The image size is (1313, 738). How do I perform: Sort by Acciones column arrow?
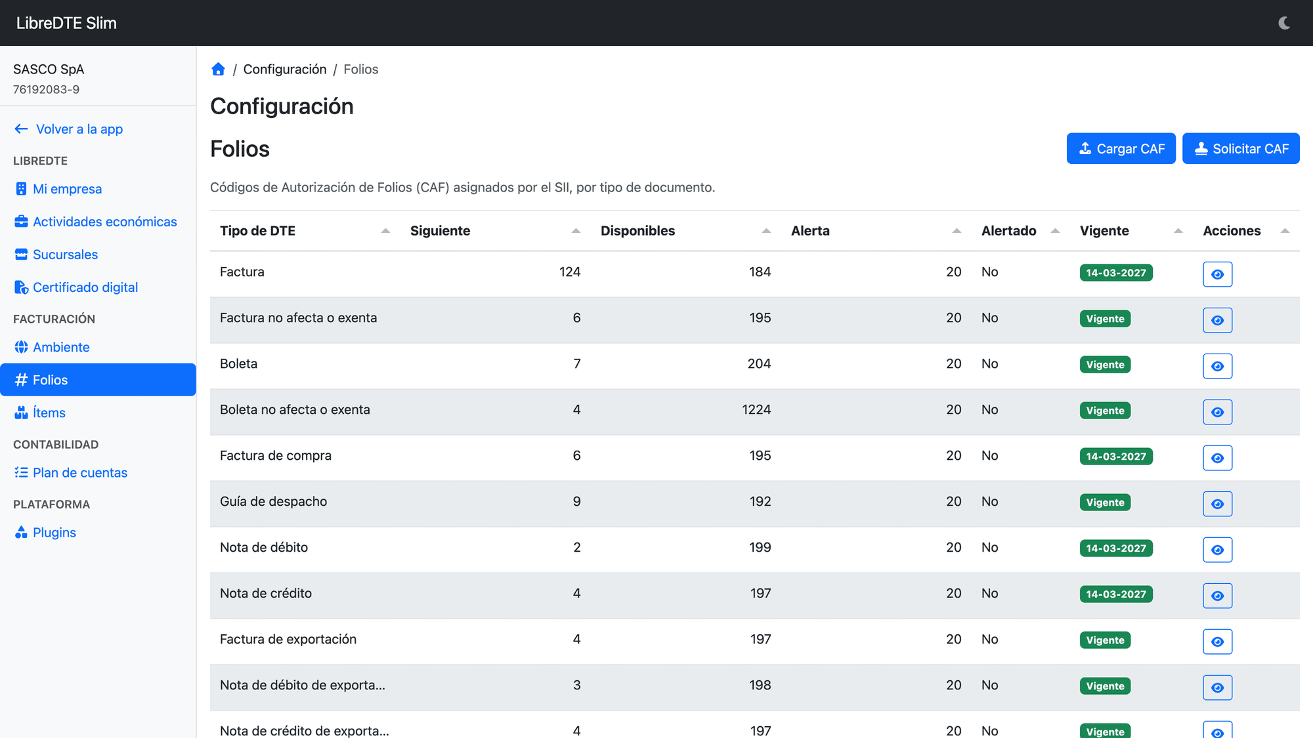tap(1285, 231)
